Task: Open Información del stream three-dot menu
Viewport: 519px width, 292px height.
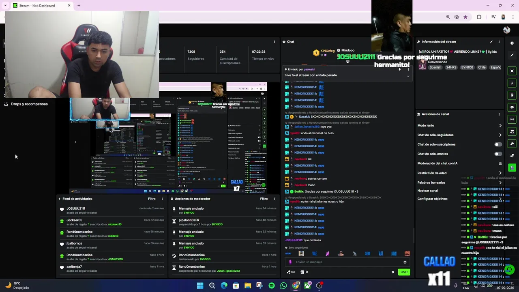Action: pyautogui.click(x=499, y=42)
